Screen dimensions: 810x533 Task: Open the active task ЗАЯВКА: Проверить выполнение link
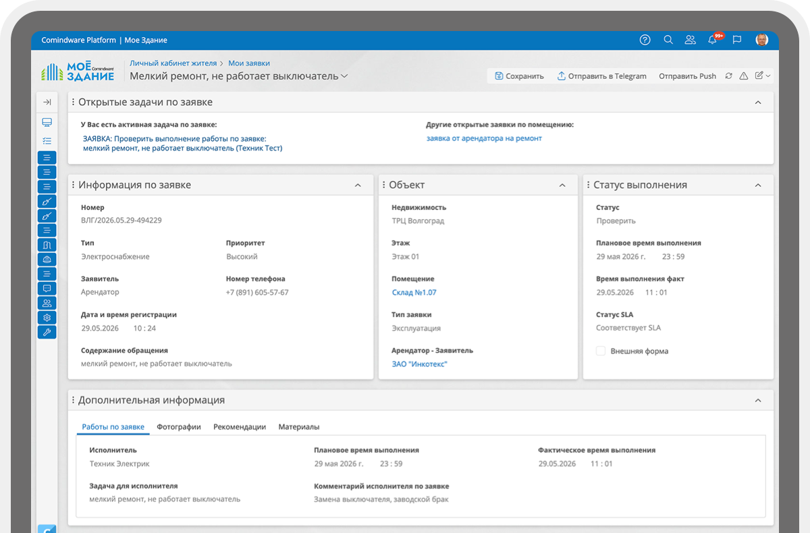click(182, 143)
